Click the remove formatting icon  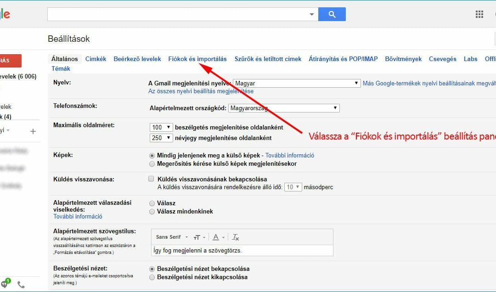pos(236,237)
